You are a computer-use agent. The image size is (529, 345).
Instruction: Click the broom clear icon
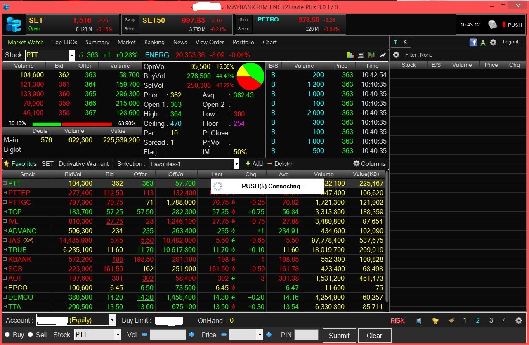point(451,321)
